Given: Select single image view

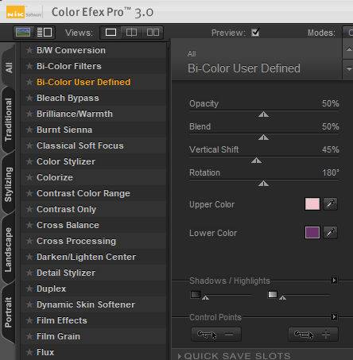Looking at the screenshot, I should coord(111,33).
